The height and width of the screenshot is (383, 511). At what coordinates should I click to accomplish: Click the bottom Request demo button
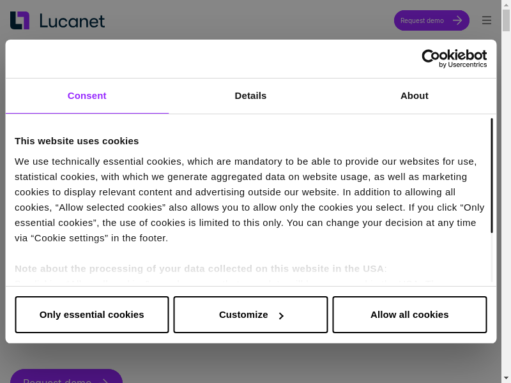point(57,377)
